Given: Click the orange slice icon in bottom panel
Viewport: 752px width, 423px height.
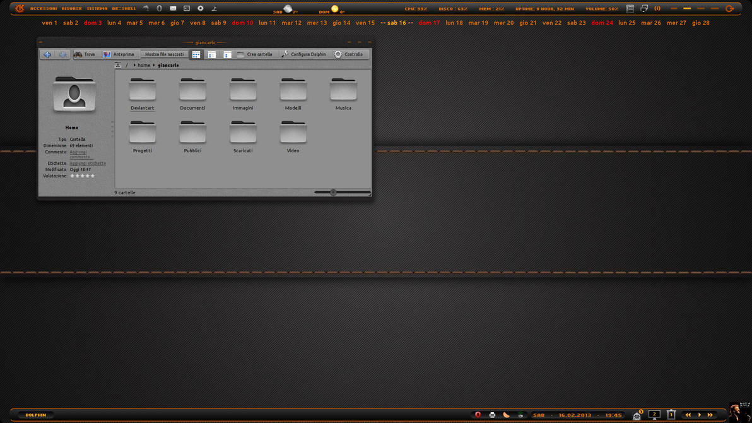Looking at the screenshot, I should [x=507, y=415].
